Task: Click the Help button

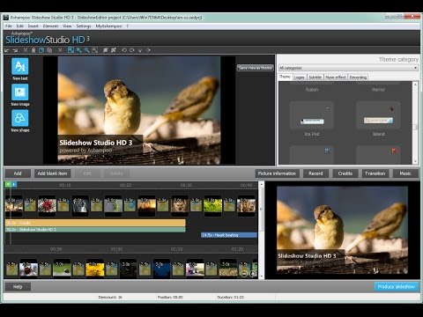Action: (18, 287)
